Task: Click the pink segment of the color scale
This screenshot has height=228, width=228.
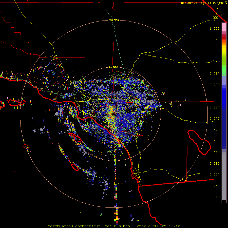Action: (224, 27)
